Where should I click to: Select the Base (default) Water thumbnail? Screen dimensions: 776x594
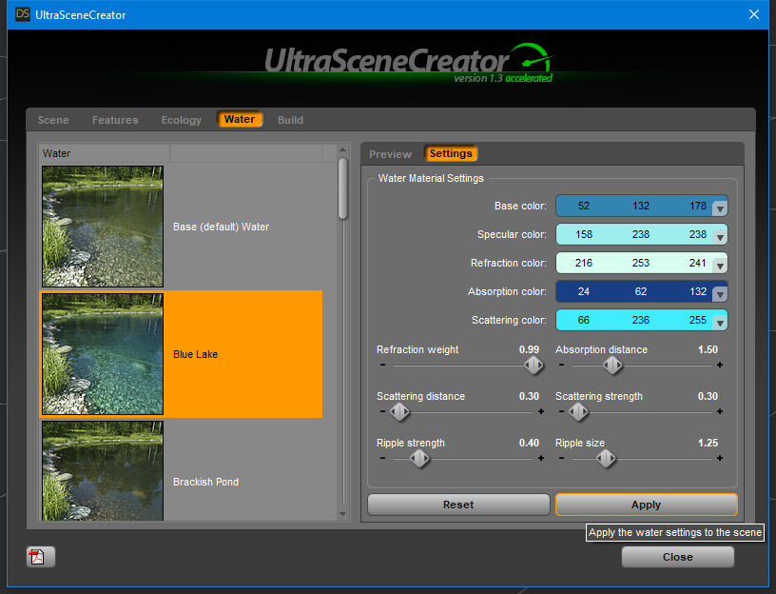103,227
